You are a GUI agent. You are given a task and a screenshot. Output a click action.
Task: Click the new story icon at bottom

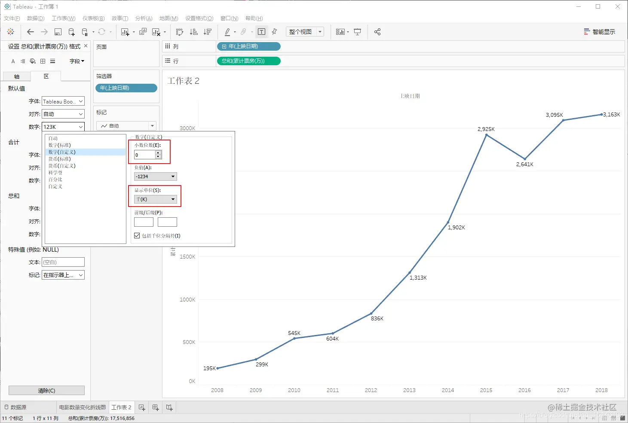[x=169, y=407]
